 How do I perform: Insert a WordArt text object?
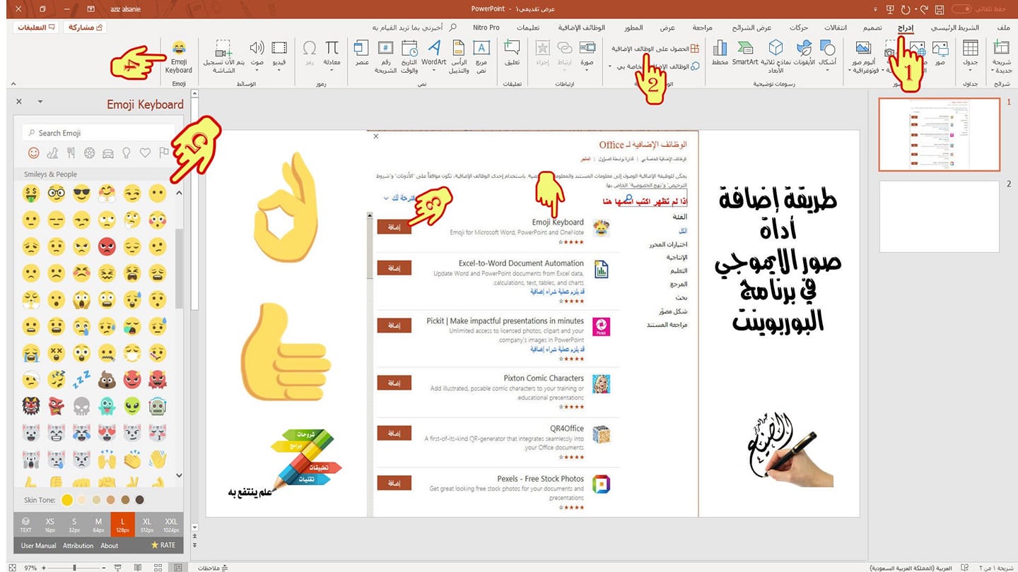[434, 55]
